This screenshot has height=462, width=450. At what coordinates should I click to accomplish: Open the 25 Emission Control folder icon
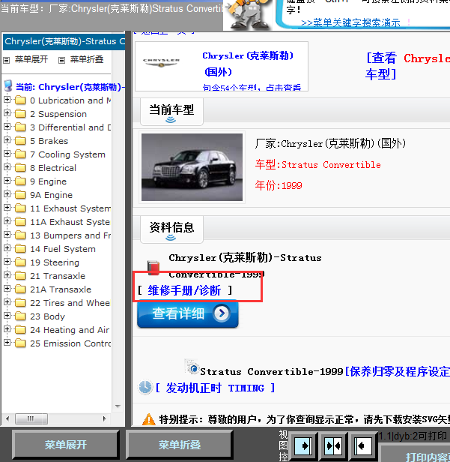click(x=20, y=343)
